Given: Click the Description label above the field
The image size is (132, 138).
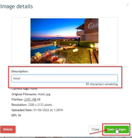Looking at the screenshot, I should (x=20, y=71).
